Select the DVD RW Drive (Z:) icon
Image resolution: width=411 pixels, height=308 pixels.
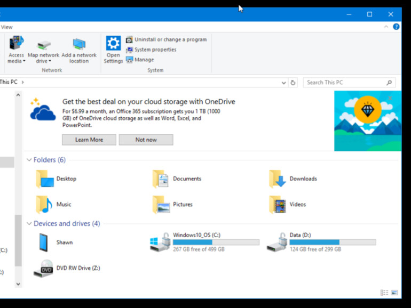44,269
